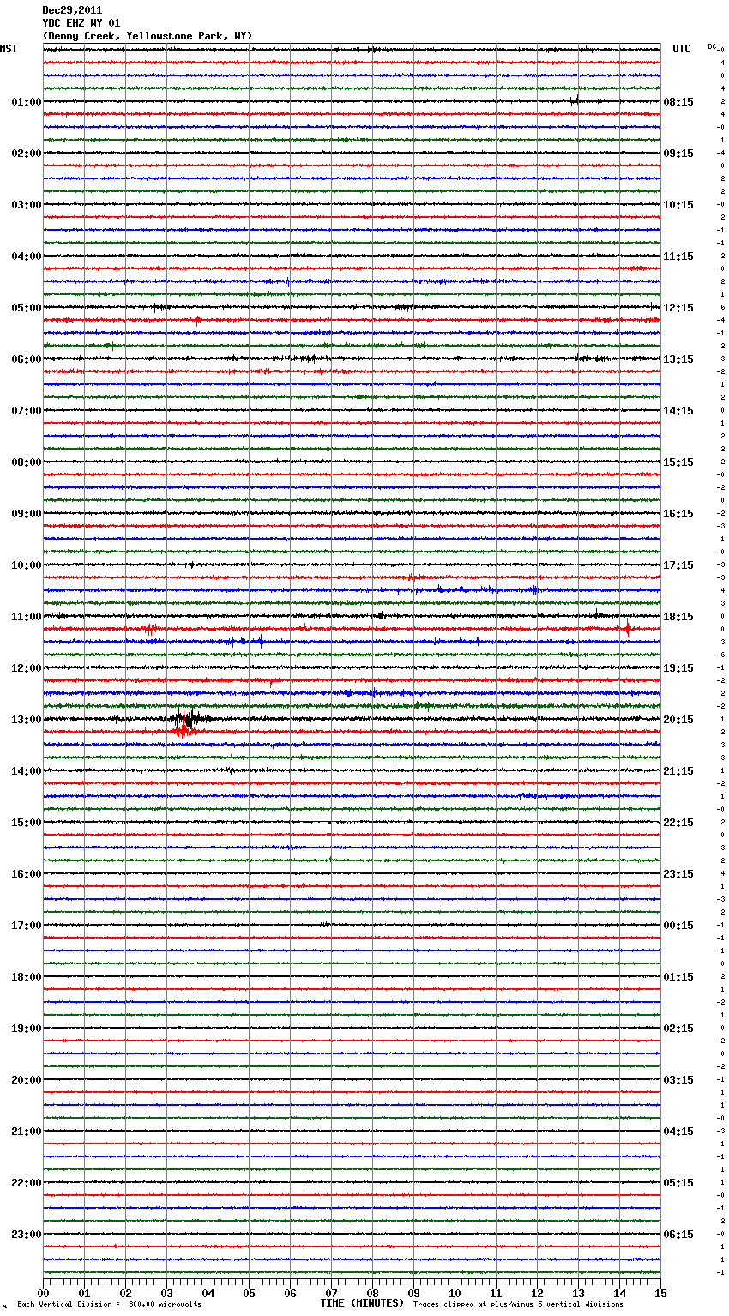729x1316 pixels.
Task: Click the '04:15' UTC time label
Action: coord(678,1132)
